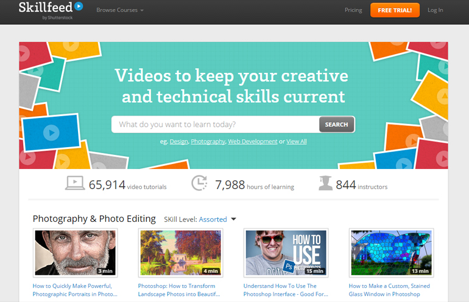Click the View All link

[x=297, y=142]
